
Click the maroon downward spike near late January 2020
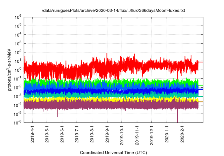177,115
